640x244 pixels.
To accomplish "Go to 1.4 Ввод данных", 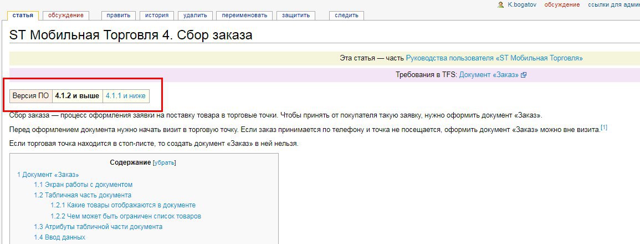I will coord(60,237).
